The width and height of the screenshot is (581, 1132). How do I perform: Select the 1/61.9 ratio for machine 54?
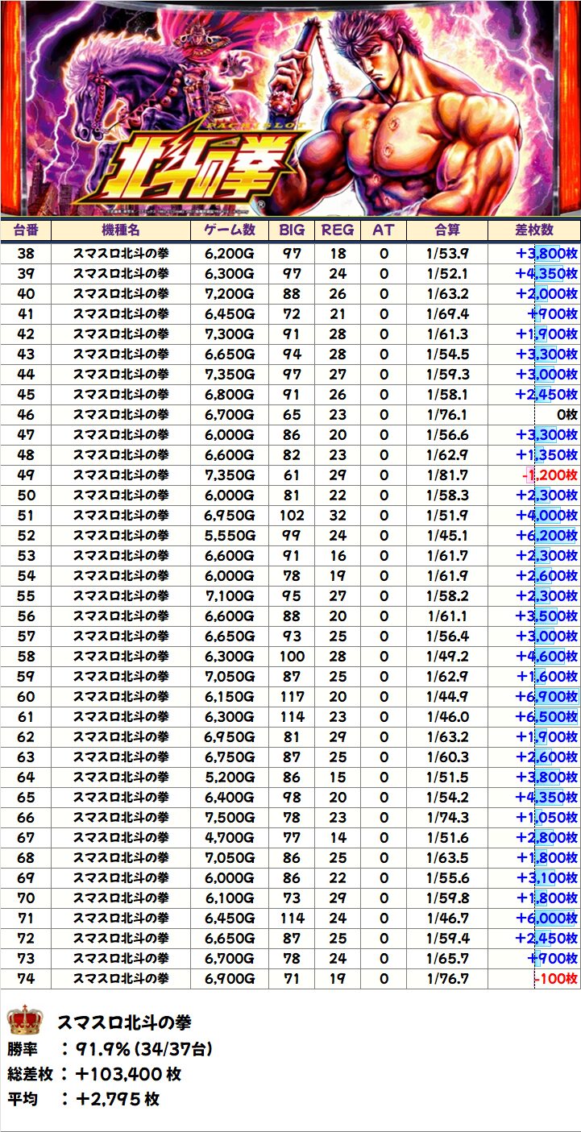(x=447, y=575)
